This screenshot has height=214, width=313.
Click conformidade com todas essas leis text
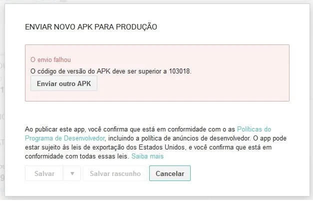(x=76, y=156)
